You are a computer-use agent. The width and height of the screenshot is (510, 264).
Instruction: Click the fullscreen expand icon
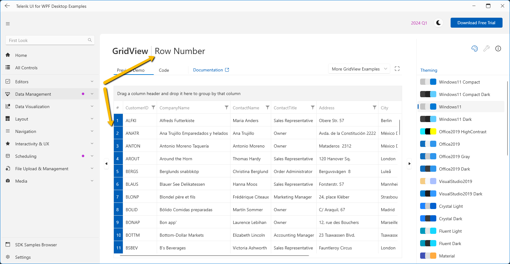(397, 69)
